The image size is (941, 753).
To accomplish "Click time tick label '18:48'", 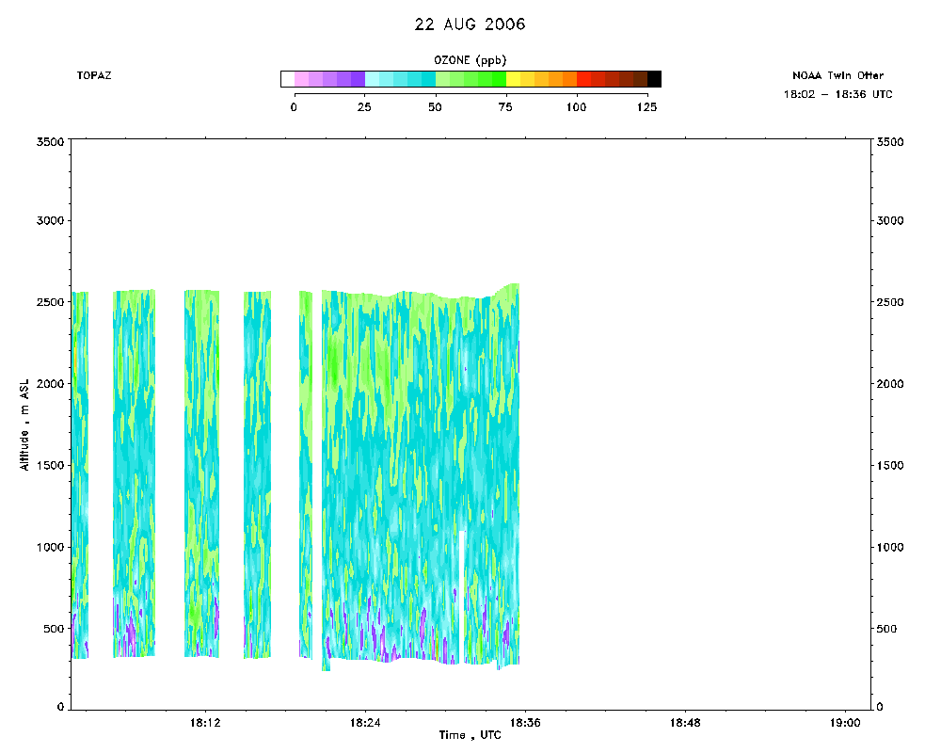I will [685, 723].
